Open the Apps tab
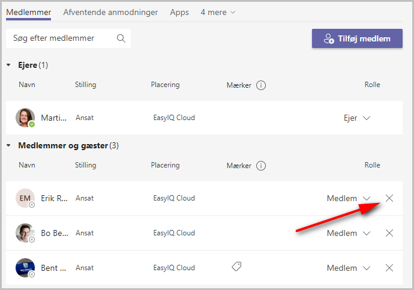This screenshot has width=414, height=290. (179, 12)
